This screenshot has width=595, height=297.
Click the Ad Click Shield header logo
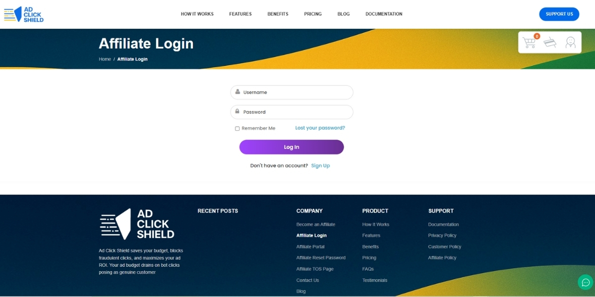pyautogui.click(x=24, y=14)
